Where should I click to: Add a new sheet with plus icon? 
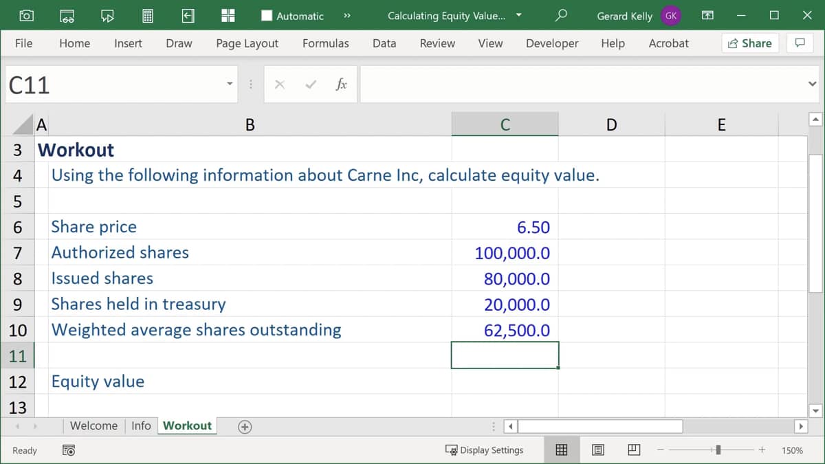tap(244, 426)
